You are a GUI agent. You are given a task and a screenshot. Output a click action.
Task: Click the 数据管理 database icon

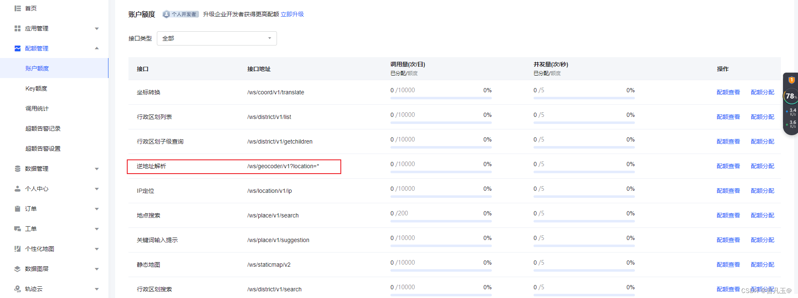(x=18, y=169)
